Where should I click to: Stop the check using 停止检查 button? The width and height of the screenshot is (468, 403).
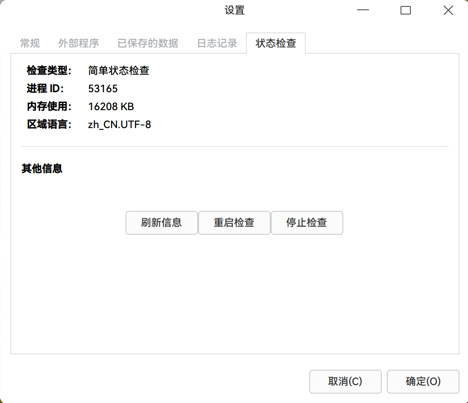click(307, 223)
